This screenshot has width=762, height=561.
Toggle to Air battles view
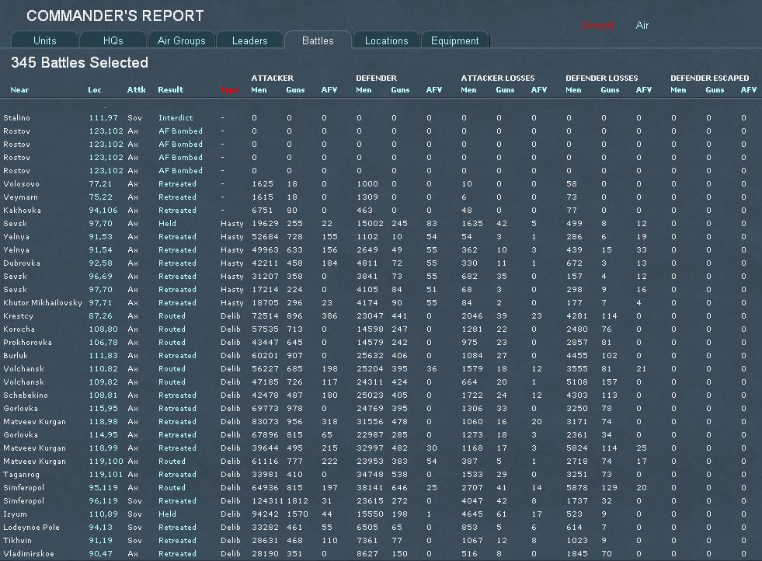tap(642, 24)
